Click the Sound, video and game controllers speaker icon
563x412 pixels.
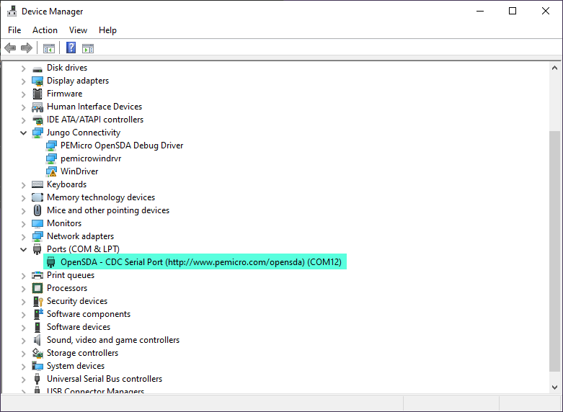tap(37, 340)
